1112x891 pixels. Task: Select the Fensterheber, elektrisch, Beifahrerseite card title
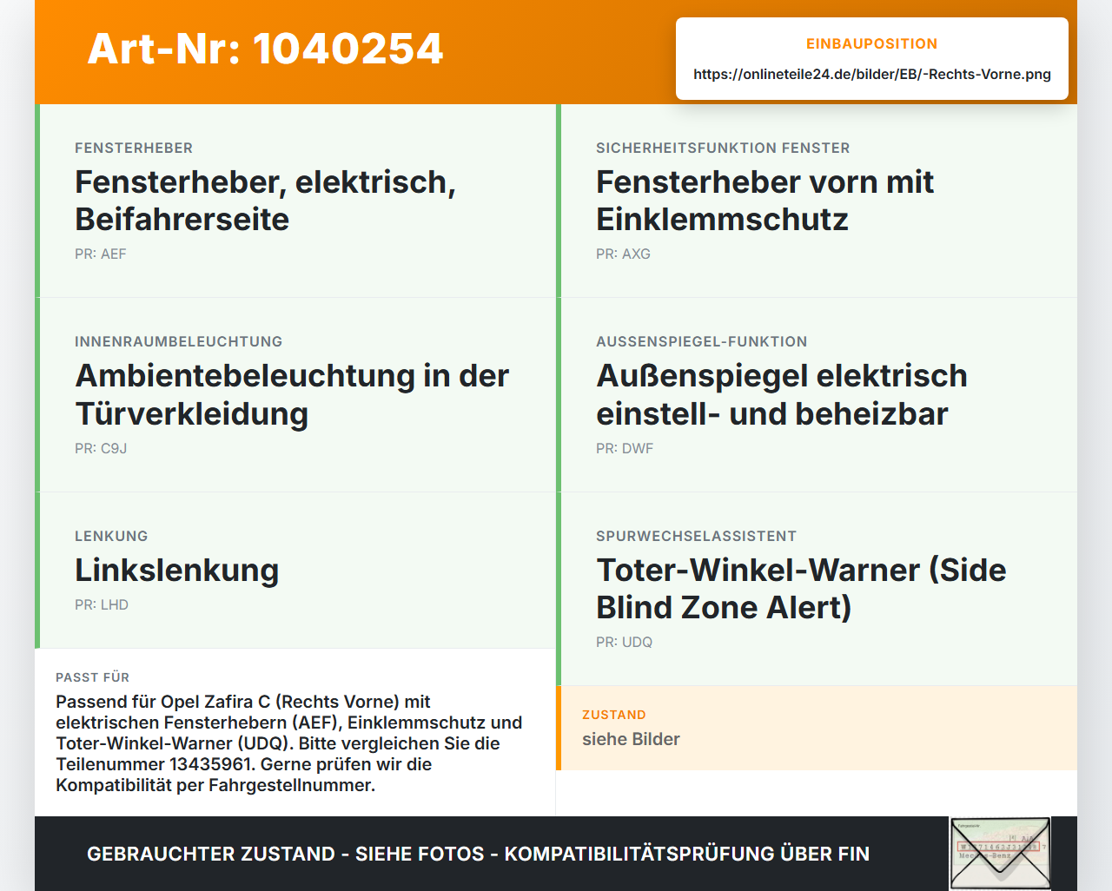265,201
